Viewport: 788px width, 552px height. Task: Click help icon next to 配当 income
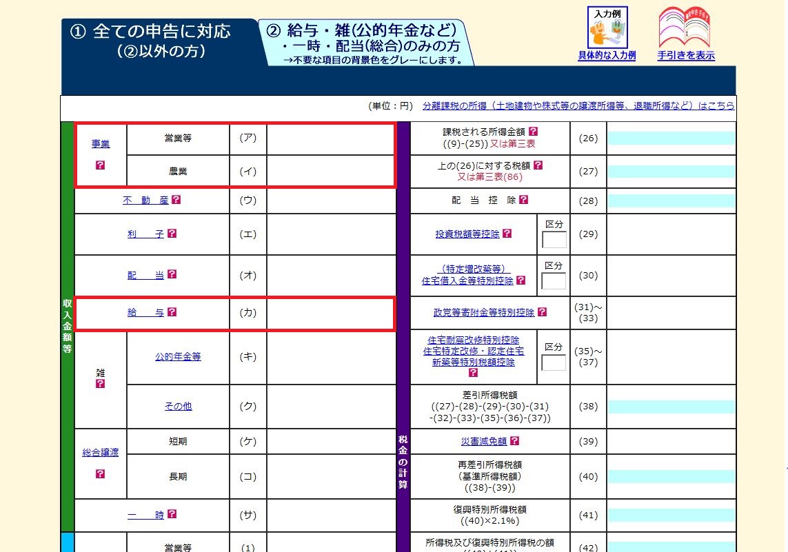(x=172, y=274)
